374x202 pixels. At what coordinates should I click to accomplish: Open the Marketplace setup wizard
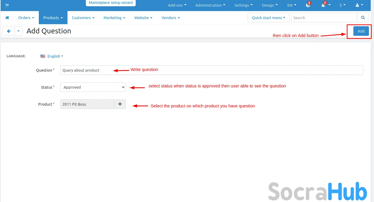(111, 3)
